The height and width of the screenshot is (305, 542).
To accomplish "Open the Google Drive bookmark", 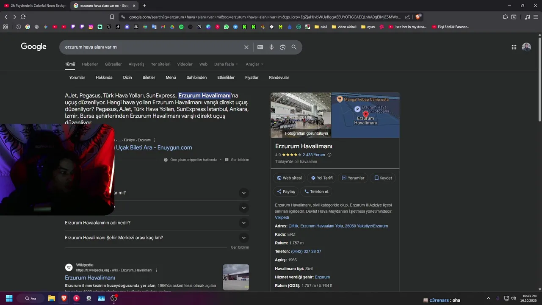I will pyautogui.click(x=172, y=27).
